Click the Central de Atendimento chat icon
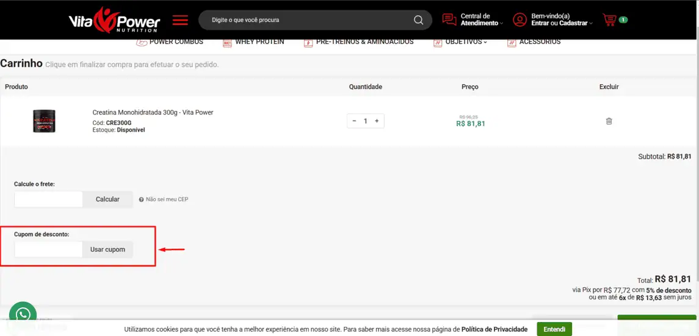This screenshot has width=699, height=336. [449, 20]
